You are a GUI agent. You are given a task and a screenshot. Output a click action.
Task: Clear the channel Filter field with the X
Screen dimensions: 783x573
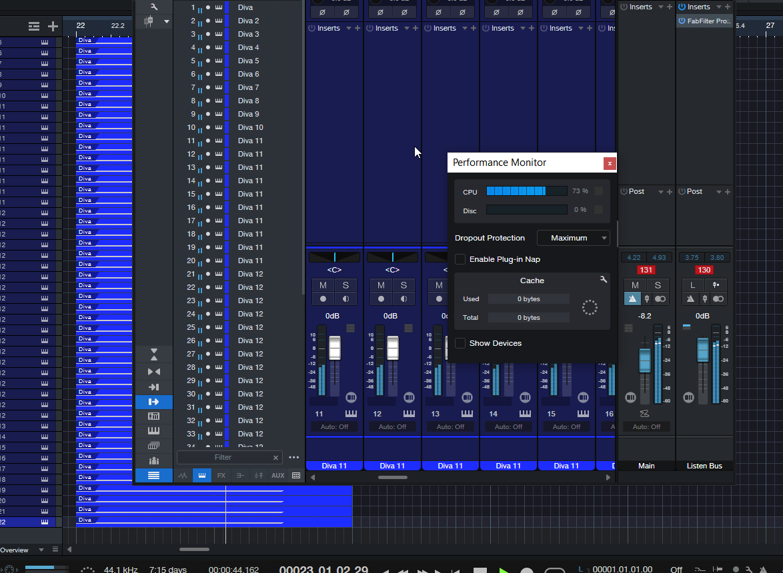275,457
